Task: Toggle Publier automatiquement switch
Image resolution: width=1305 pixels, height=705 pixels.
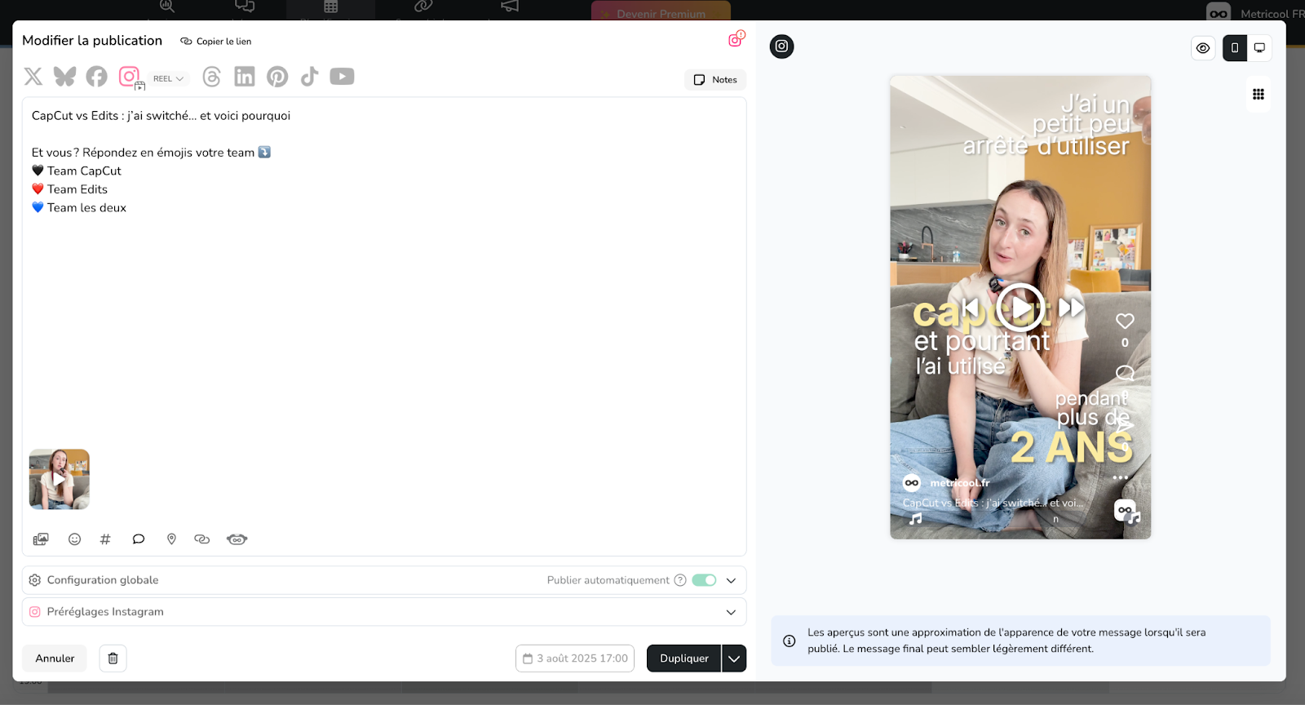Action: point(704,580)
